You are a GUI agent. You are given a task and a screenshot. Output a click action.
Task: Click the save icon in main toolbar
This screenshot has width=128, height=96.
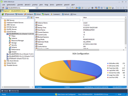click(x=79, y=8)
